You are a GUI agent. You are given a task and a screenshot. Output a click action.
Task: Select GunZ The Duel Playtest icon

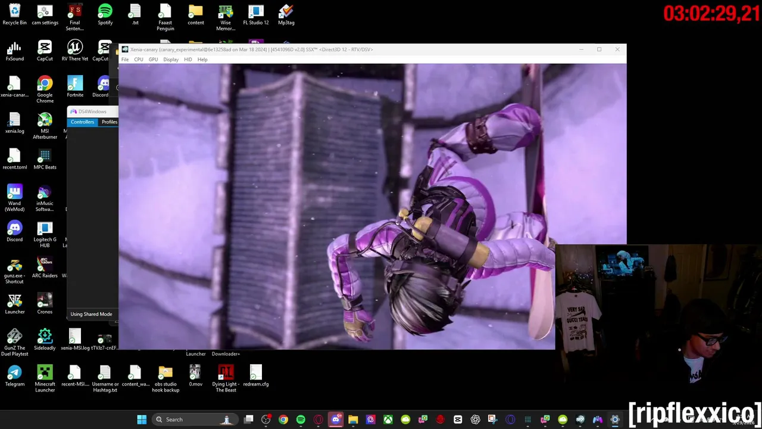tap(14, 343)
